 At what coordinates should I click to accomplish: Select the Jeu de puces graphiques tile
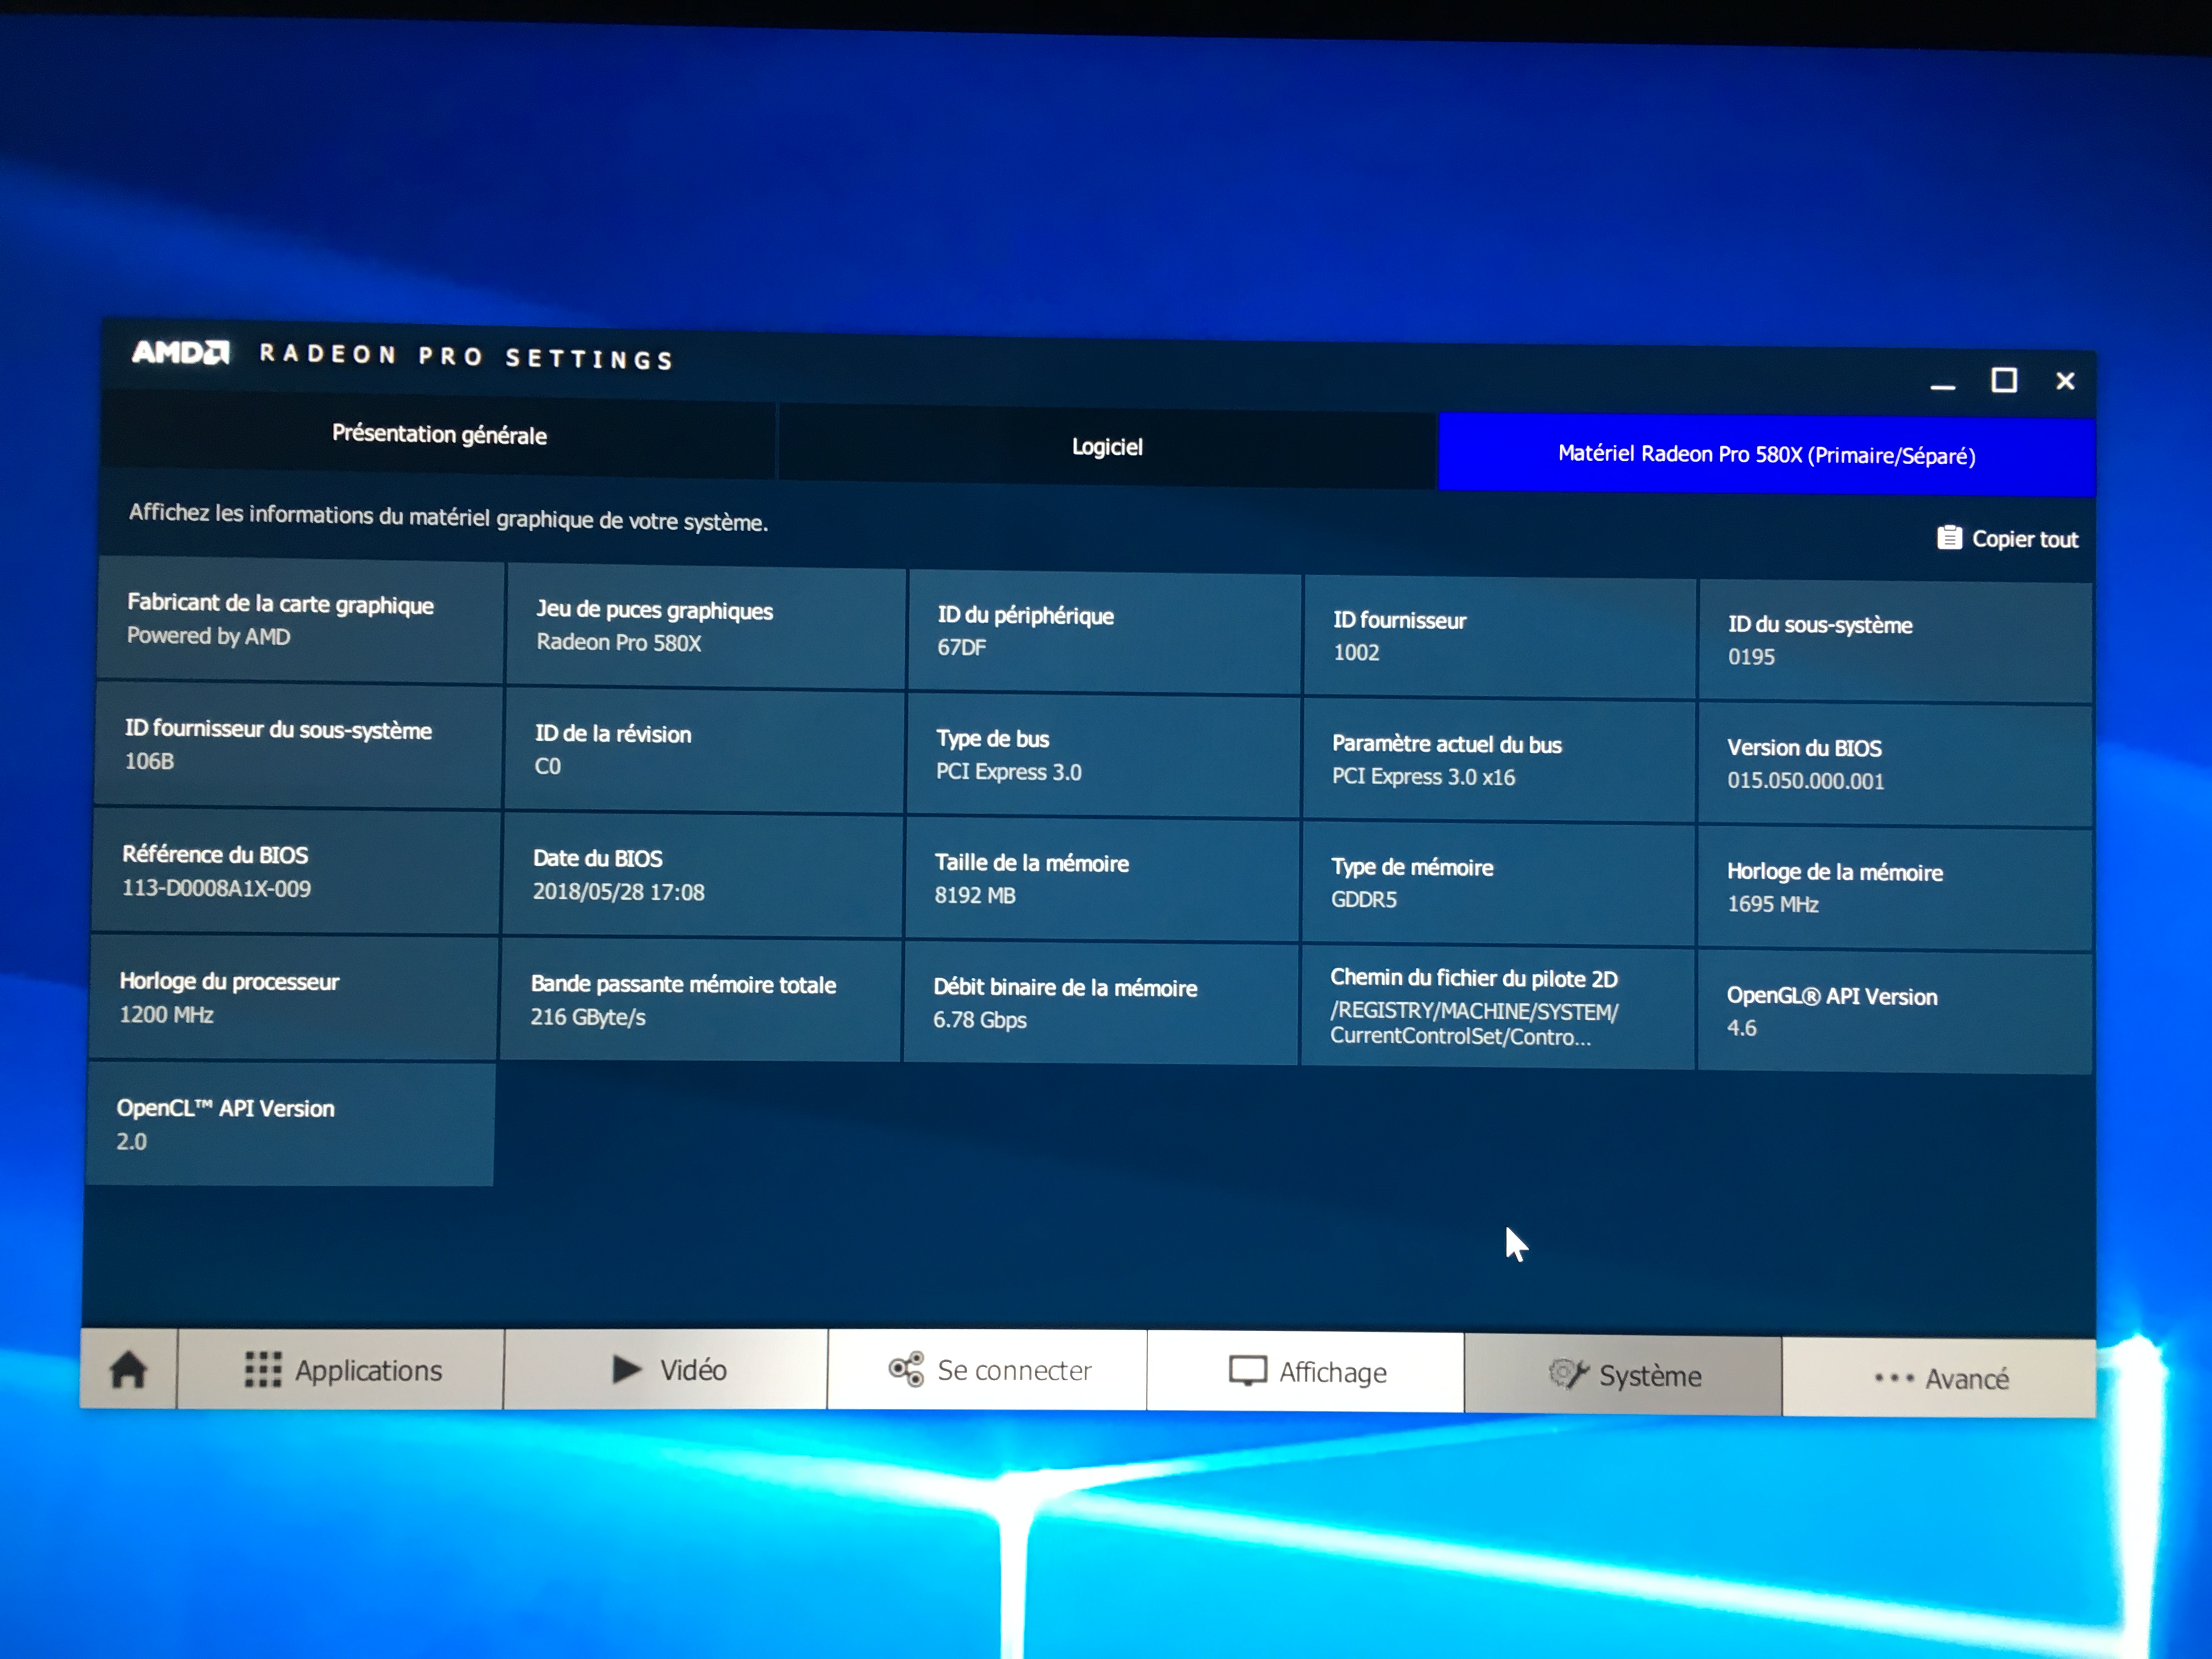click(x=705, y=627)
